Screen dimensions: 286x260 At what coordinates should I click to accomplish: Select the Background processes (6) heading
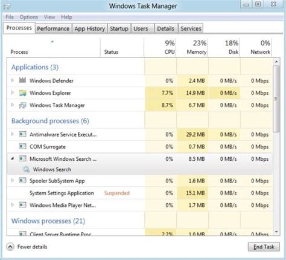pyautogui.click(x=50, y=121)
